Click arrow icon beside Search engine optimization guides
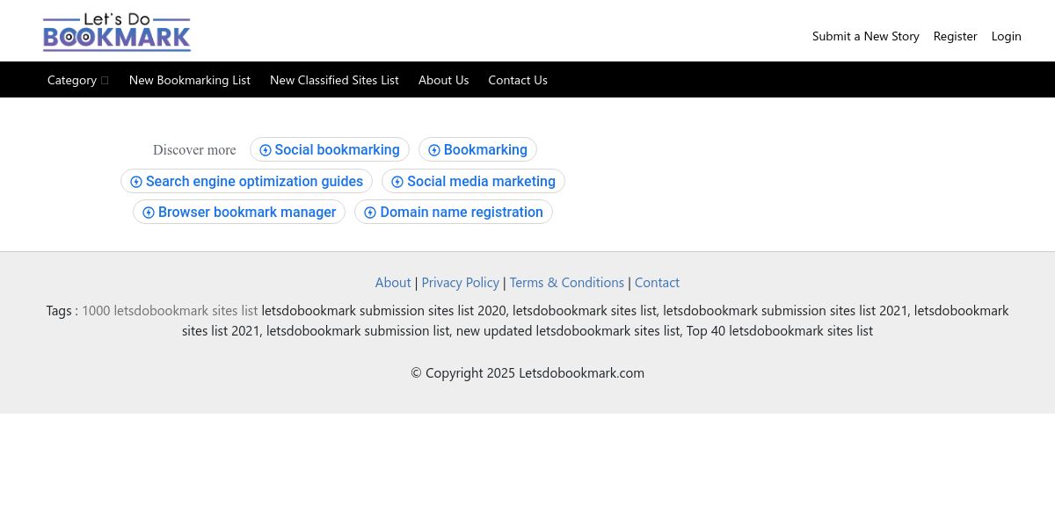 (136, 182)
